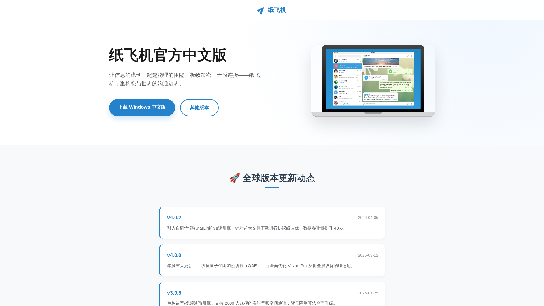Open the v4.0.2 version label
The image size is (544, 306).
click(174, 218)
